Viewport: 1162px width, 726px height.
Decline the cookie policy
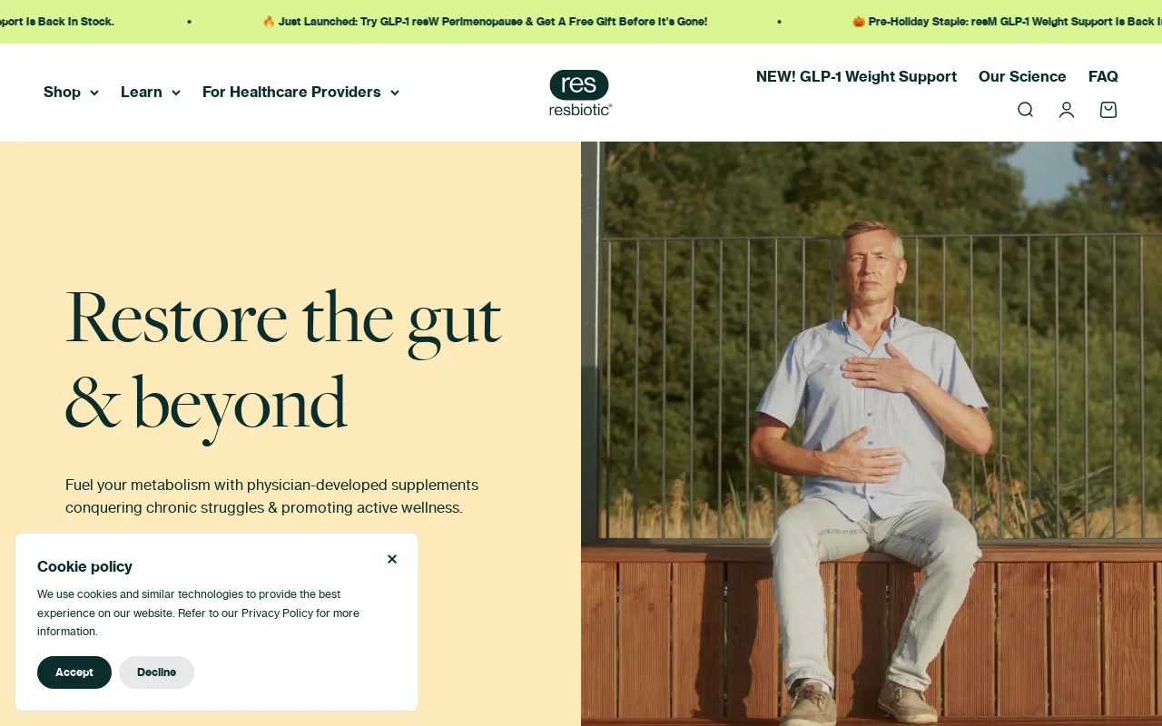pos(156,672)
